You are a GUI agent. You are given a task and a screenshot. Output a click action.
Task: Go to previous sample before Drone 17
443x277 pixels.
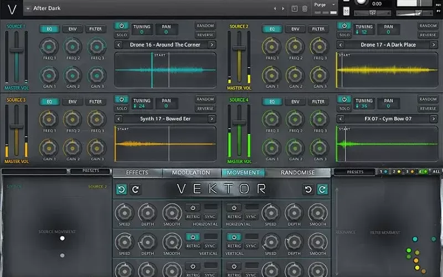(341, 45)
